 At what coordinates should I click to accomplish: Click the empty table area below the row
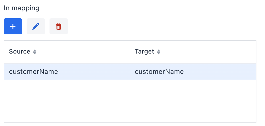(x=130, y=101)
